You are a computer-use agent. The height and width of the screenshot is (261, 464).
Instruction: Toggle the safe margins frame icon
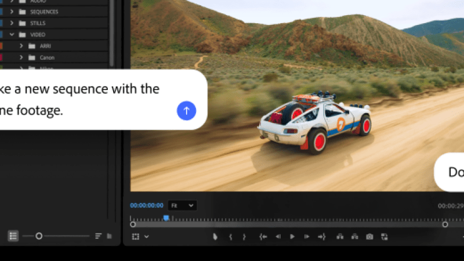[x=136, y=237]
